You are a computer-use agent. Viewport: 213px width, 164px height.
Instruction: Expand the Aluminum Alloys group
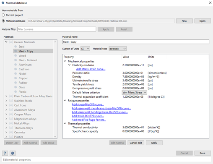coord(6,110)
